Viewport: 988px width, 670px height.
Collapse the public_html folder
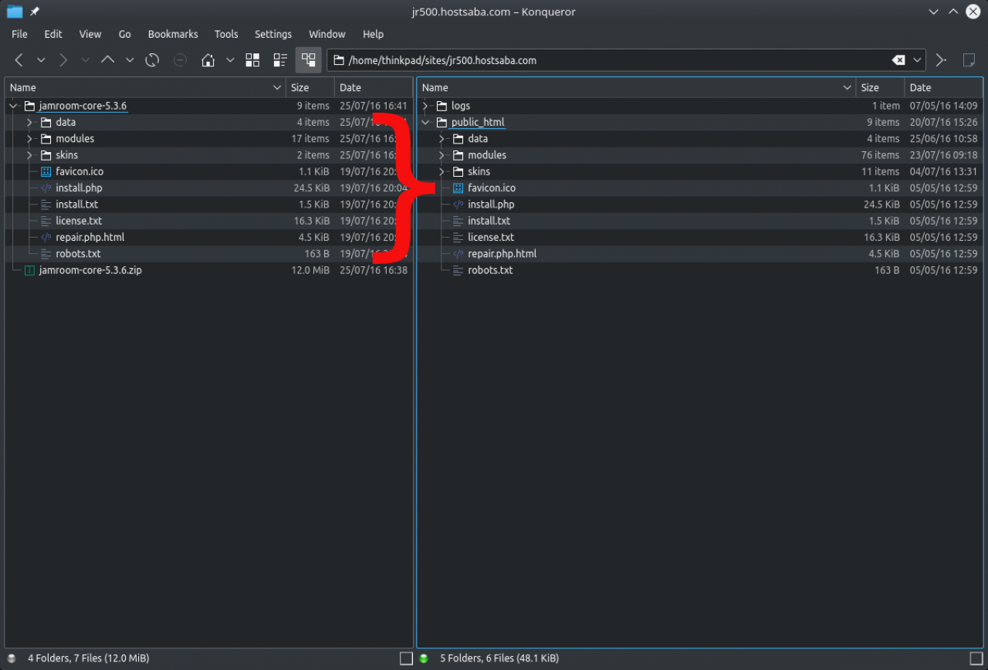click(x=425, y=123)
